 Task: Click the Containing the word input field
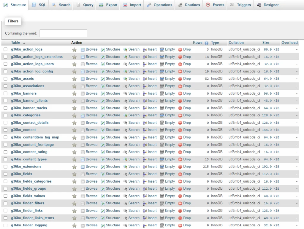tap(63, 33)
